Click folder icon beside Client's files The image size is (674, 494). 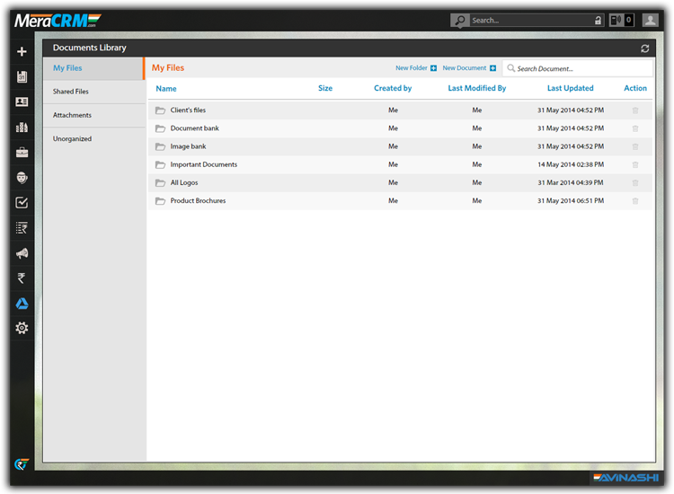[x=160, y=110]
